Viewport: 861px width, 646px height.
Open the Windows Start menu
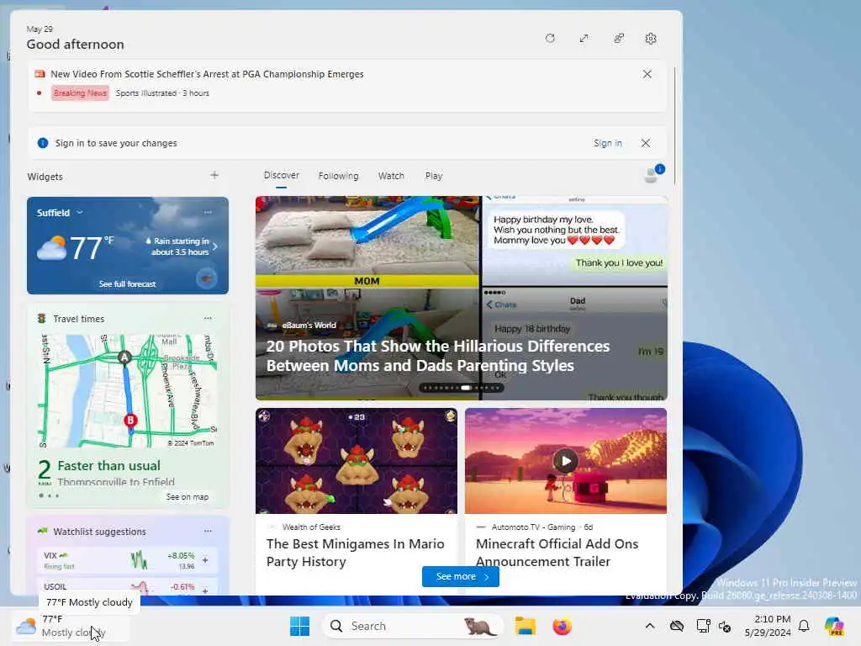point(299,626)
